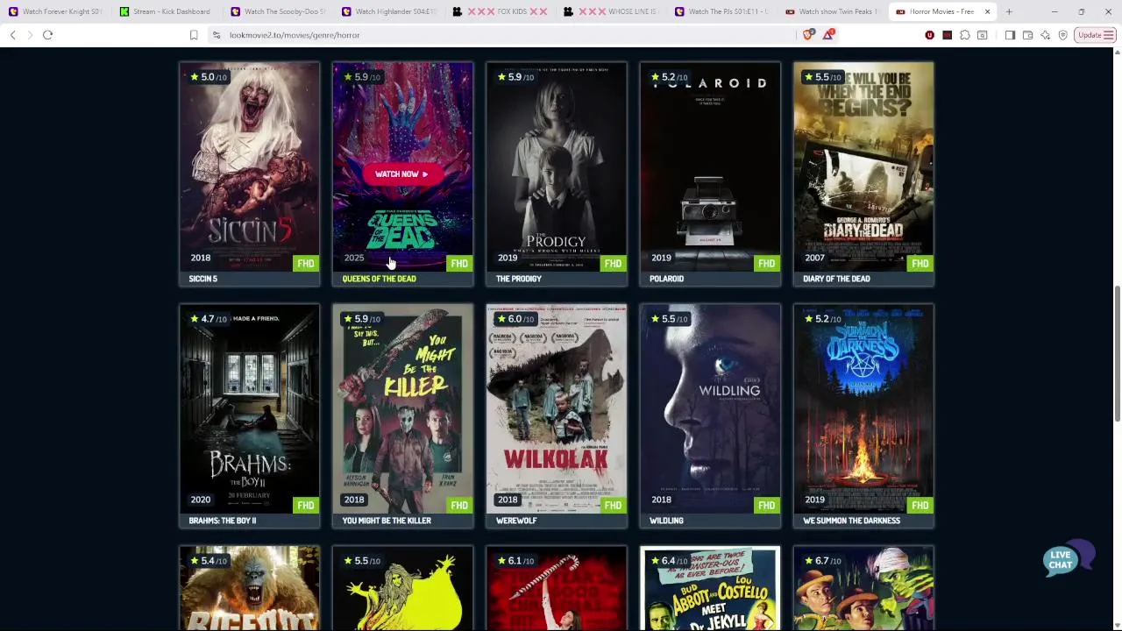Click the address bar URL field

point(508,35)
